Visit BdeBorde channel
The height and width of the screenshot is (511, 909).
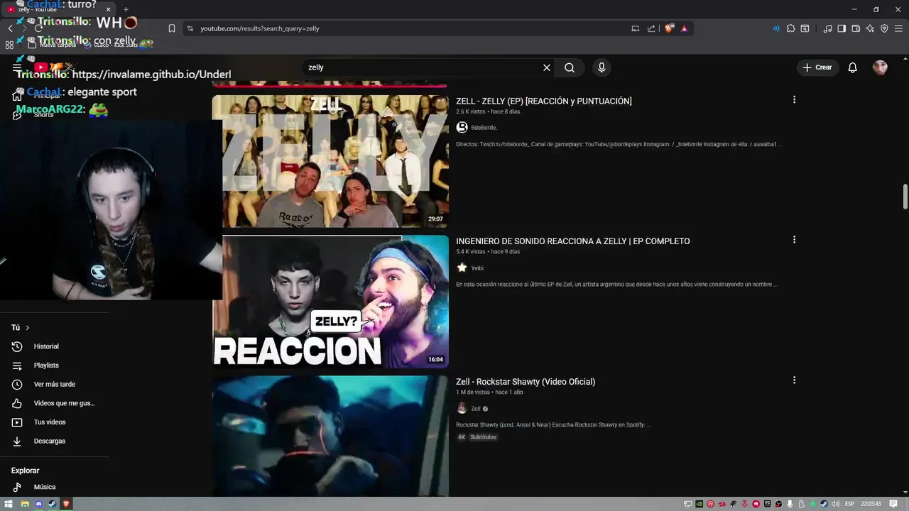click(484, 128)
